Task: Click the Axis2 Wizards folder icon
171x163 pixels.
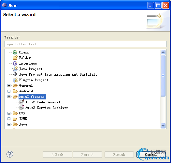Action: pyautogui.click(x=15, y=96)
